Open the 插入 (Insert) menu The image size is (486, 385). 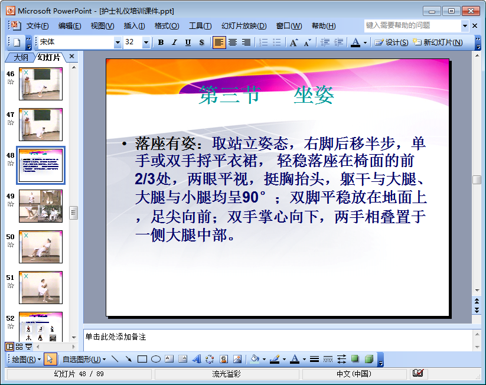click(x=134, y=26)
